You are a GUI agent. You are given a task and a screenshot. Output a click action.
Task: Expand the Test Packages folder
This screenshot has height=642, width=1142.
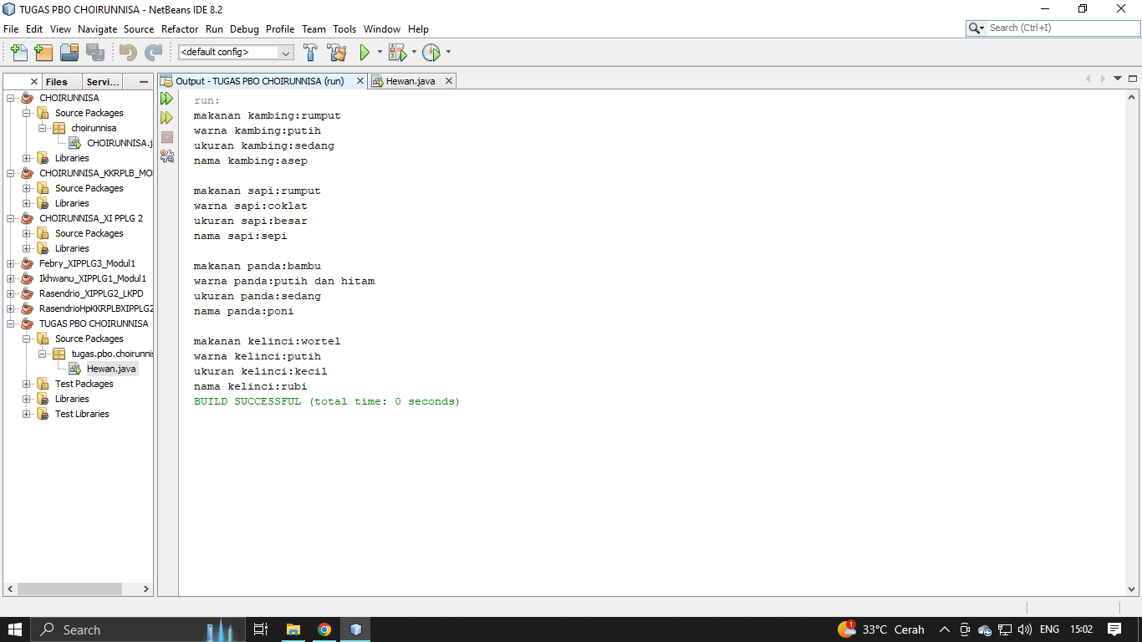coord(27,384)
